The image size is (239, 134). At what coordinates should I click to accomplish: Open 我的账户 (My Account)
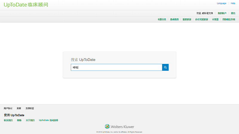(x=222, y=13)
